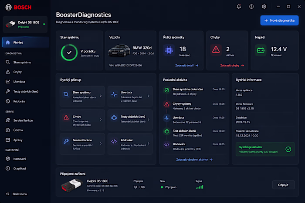Click the Dnes 14:30 activity timestamp

218,89
